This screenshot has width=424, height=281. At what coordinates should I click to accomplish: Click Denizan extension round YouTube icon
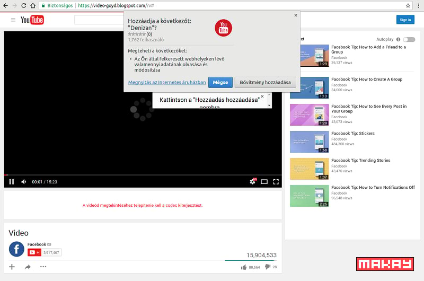coord(223,28)
